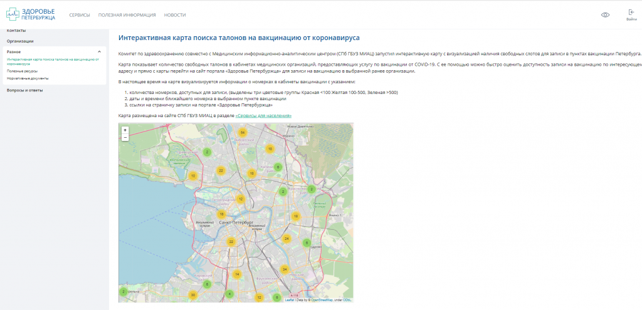Click green 2 marker at Приморский район

coord(207,152)
